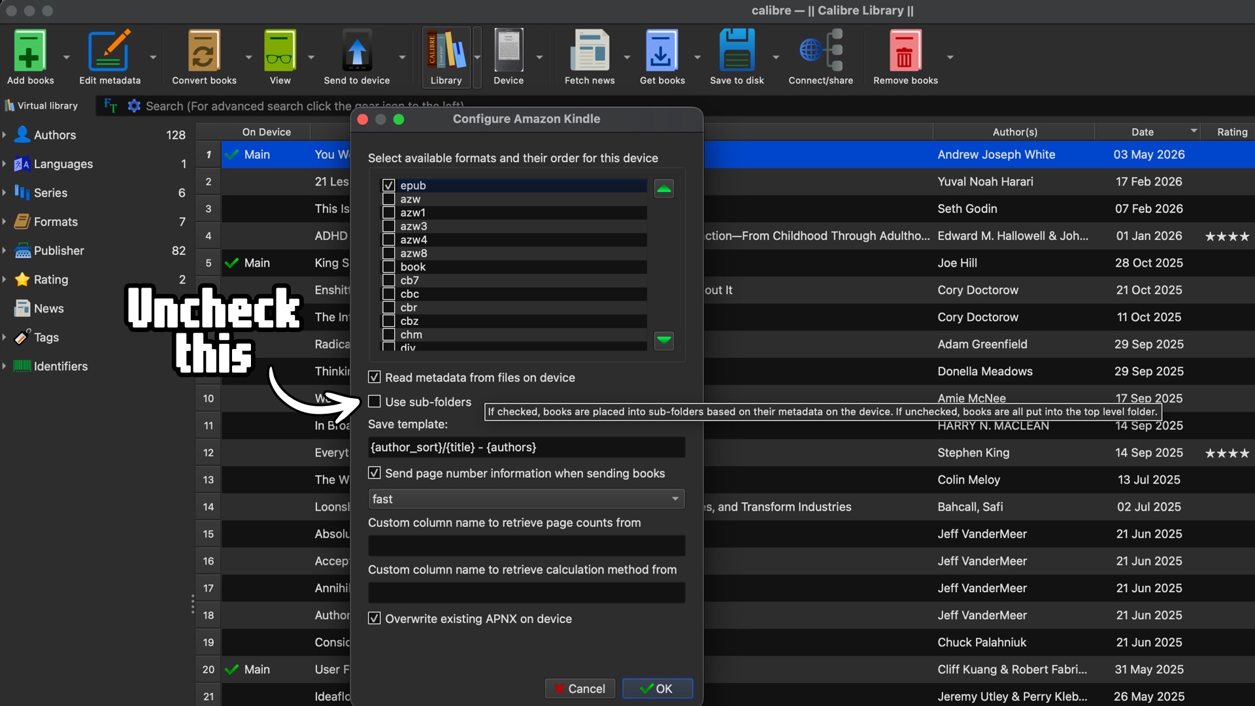Toggle Send page number information checkbox
1255x706 pixels.
[374, 473]
